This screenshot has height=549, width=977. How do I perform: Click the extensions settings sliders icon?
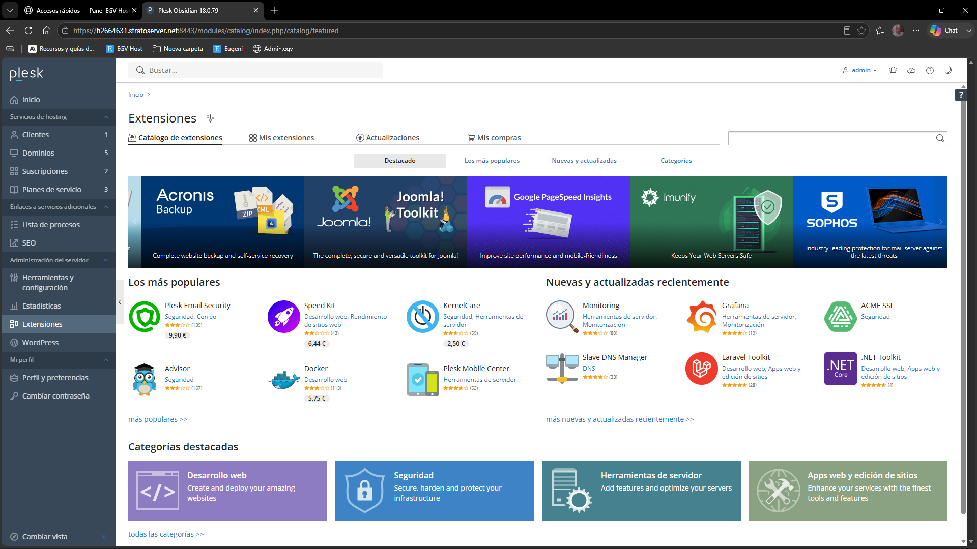pyautogui.click(x=210, y=118)
